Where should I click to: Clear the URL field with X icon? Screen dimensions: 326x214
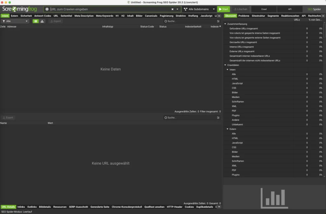tap(172, 9)
